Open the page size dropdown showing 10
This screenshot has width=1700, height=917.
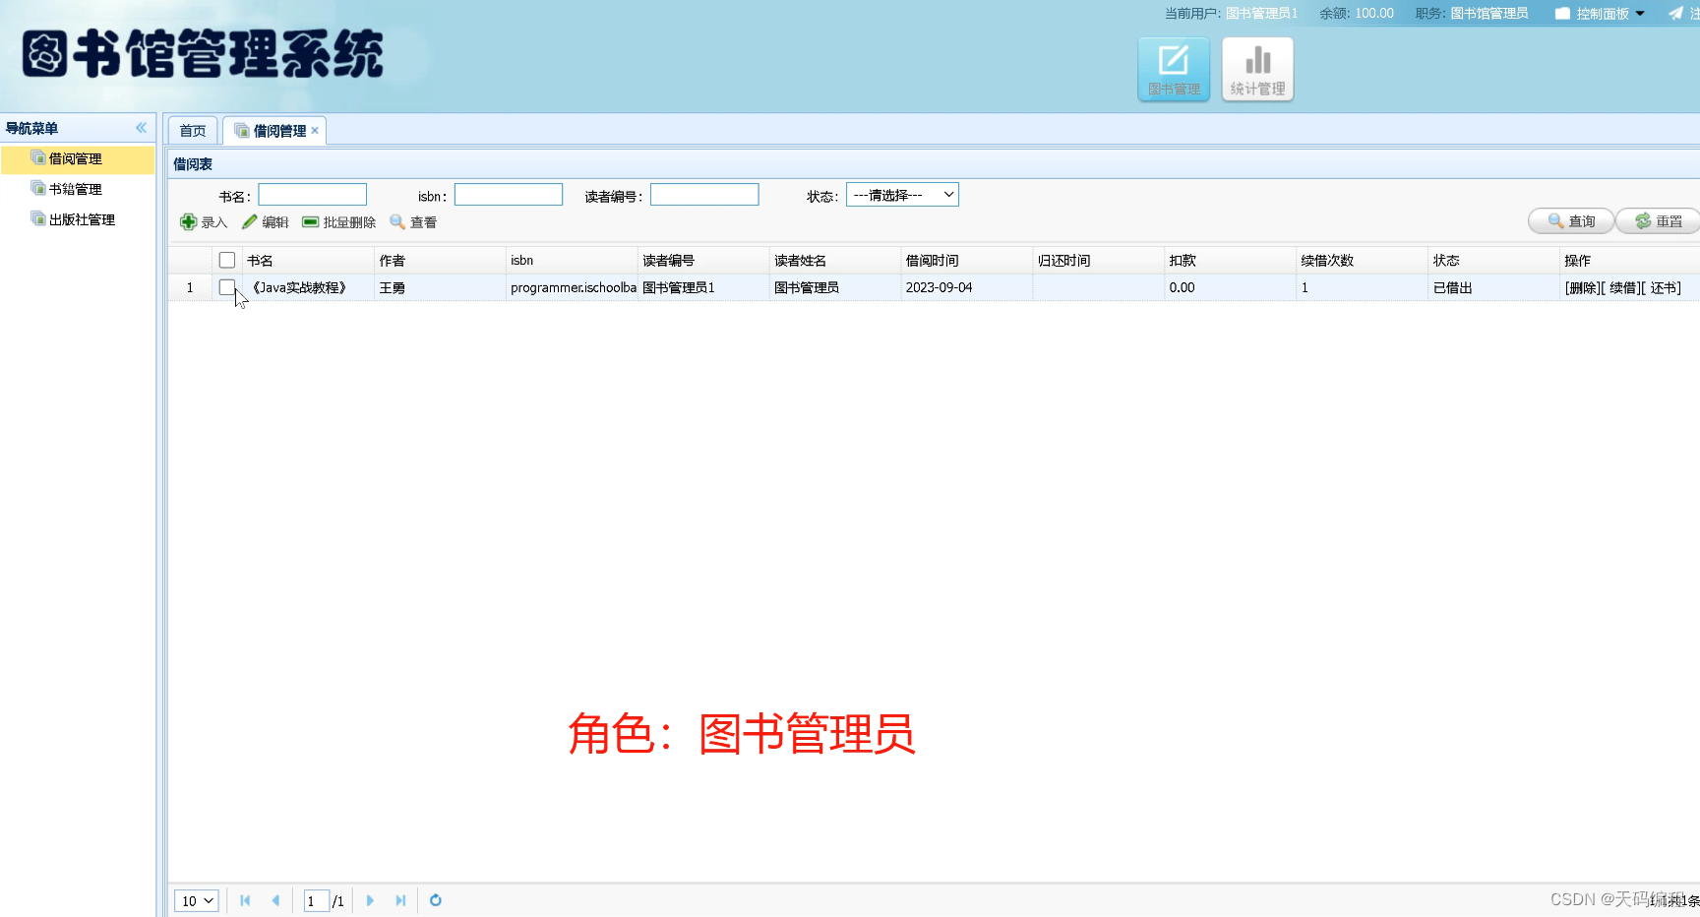click(x=196, y=901)
